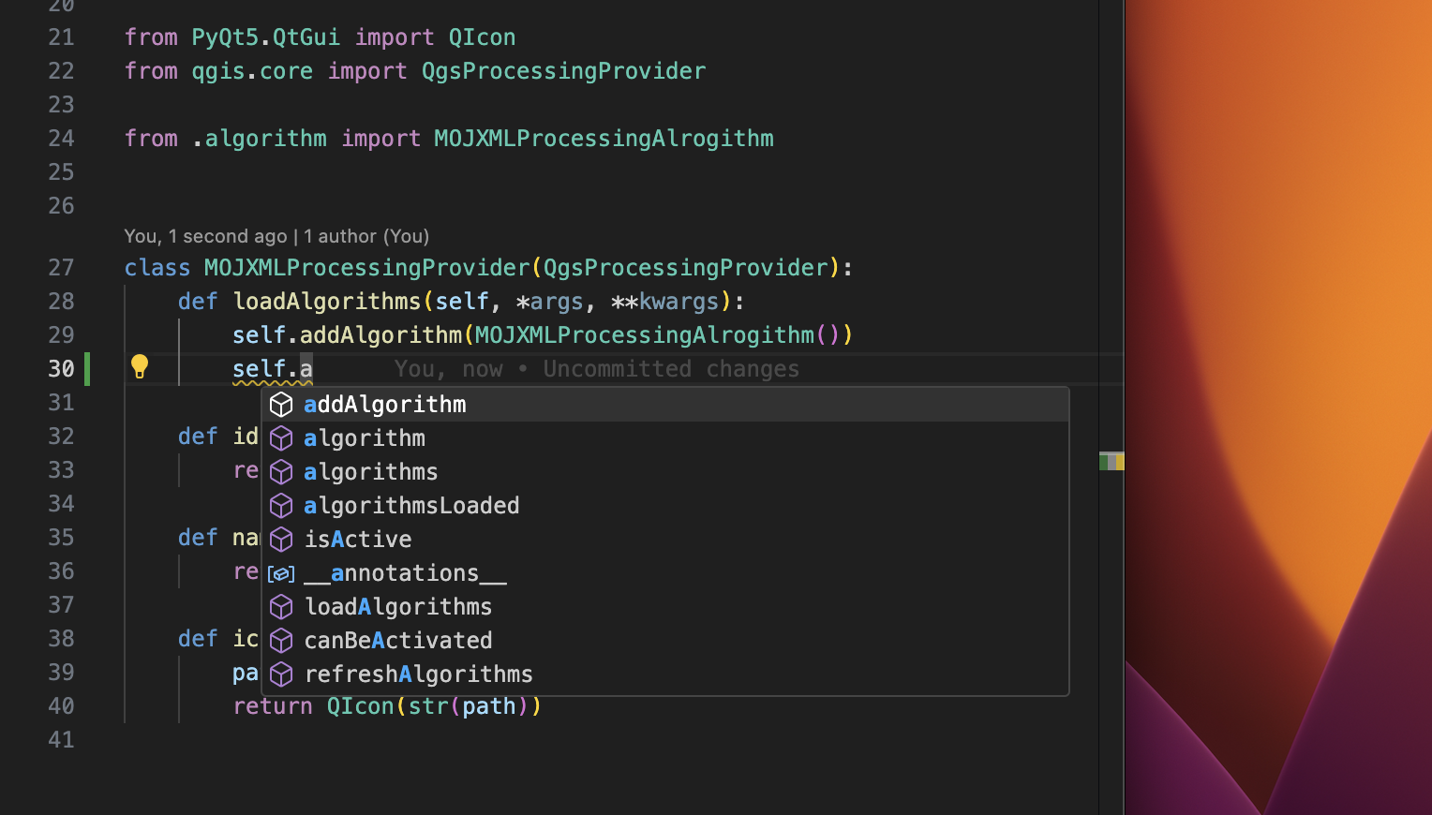
Task: Click the lightbulb quick-fix icon on line 30
Action: [140, 367]
